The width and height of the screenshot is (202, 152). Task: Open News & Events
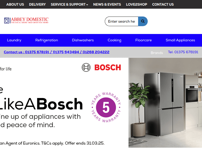click(x=107, y=4)
